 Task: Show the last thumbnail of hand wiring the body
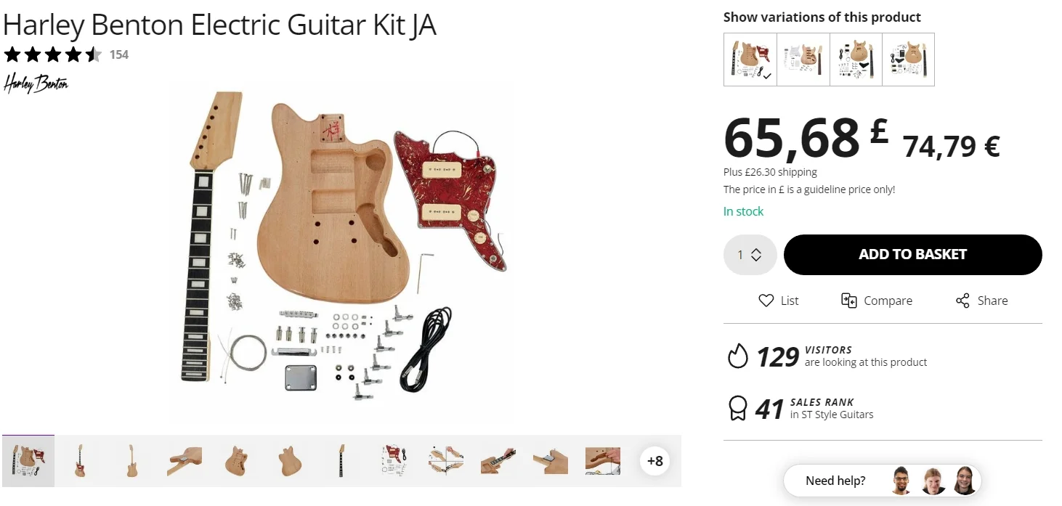coord(602,461)
